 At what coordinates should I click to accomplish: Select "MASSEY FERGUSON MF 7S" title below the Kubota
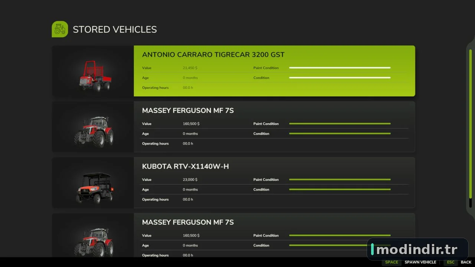click(x=188, y=222)
